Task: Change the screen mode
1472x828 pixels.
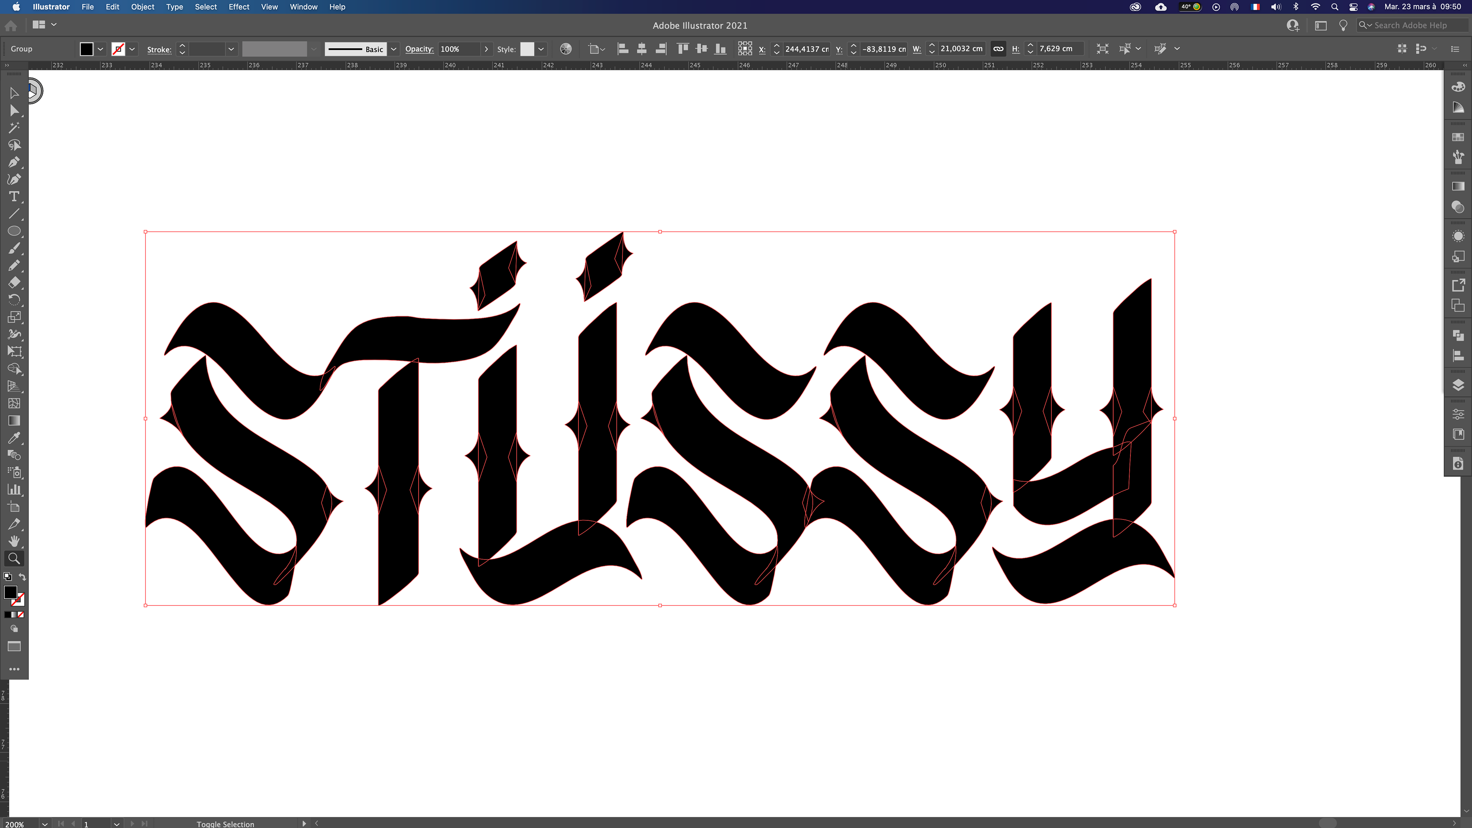Action: (14, 646)
